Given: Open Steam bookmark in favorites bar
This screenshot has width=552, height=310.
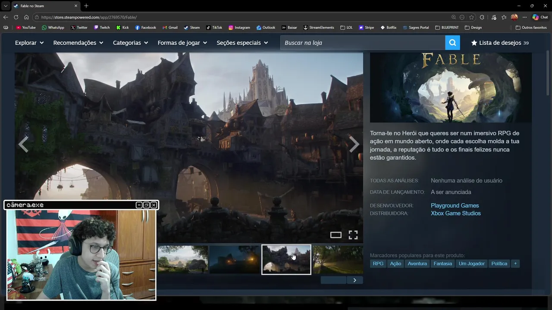Looking at the screenshot, I should pos(192,28).
